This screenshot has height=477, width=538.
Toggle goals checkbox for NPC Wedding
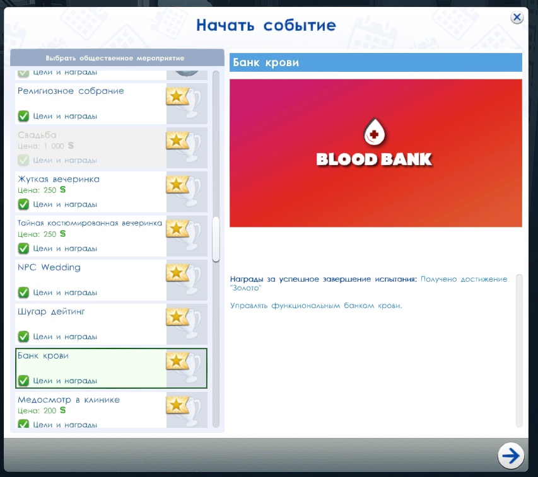[x=23, y=292]
